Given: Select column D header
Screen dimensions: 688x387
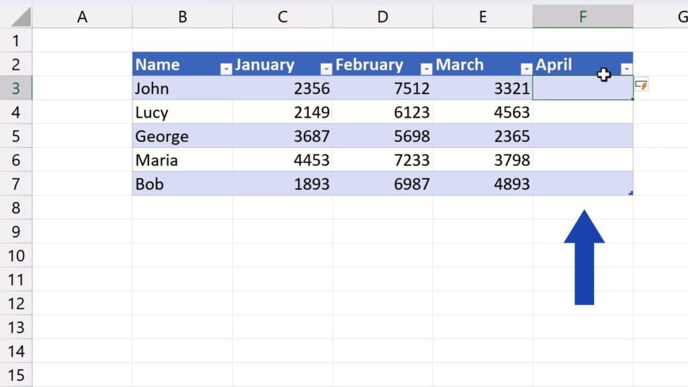Looking at the screenshot, I should [x=382, y=17].
